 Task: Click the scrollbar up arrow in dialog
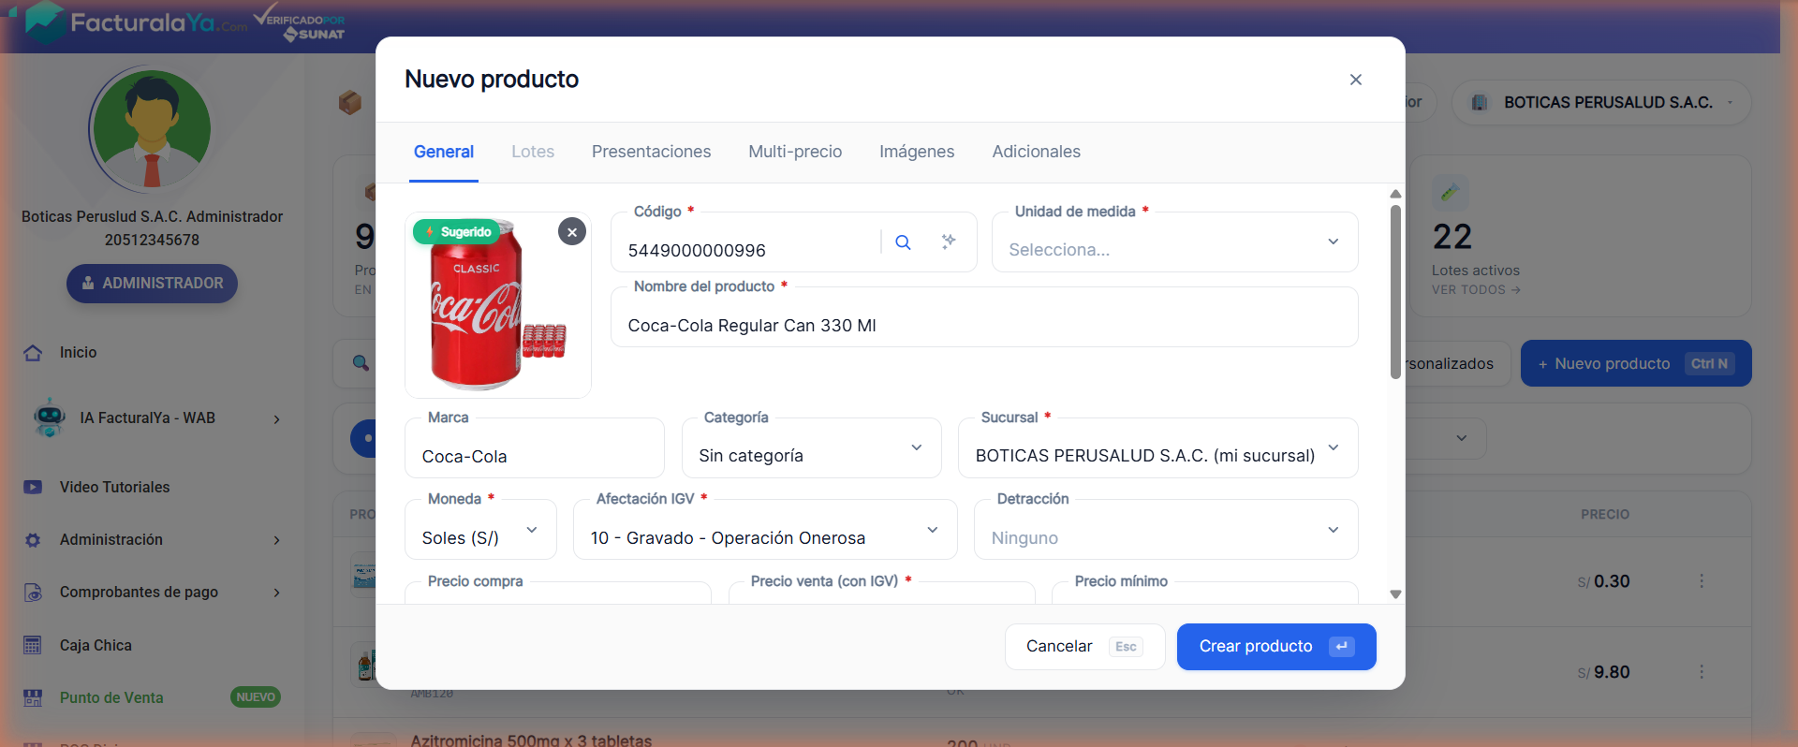click(x=1395, y=194)
